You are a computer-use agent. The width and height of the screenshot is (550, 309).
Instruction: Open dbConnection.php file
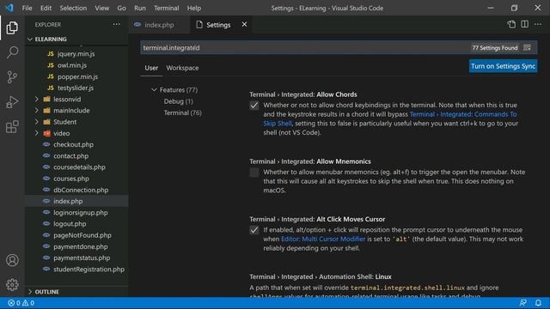[x=81, y=190]
